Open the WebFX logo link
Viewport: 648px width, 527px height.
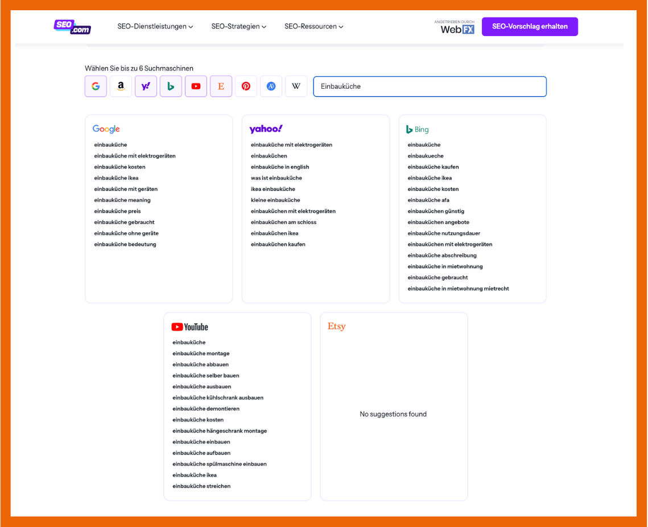coord(457,27)
